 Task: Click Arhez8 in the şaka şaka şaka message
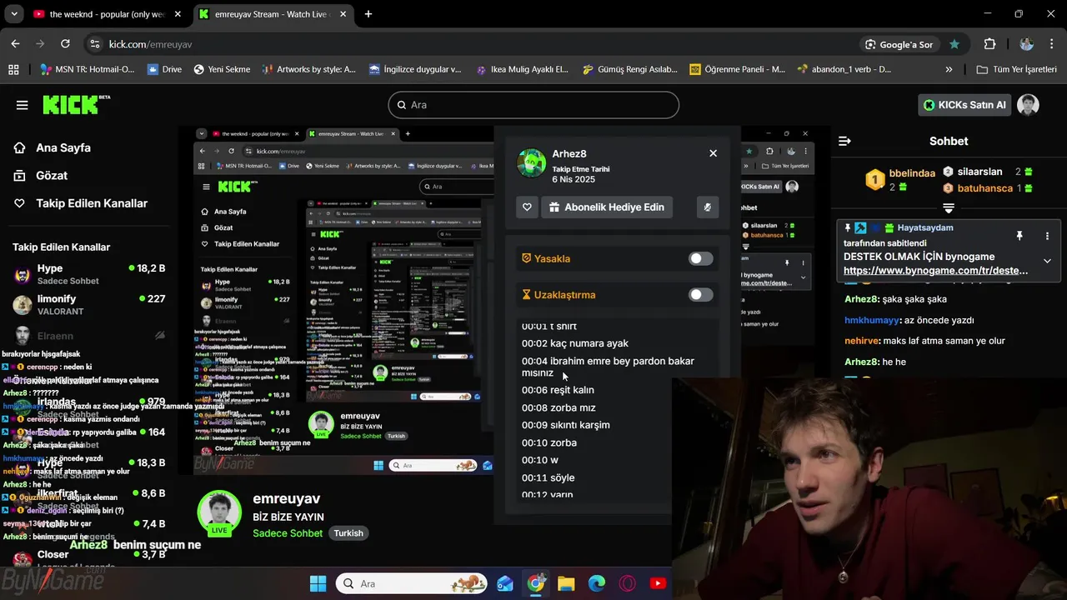point(861,299)
